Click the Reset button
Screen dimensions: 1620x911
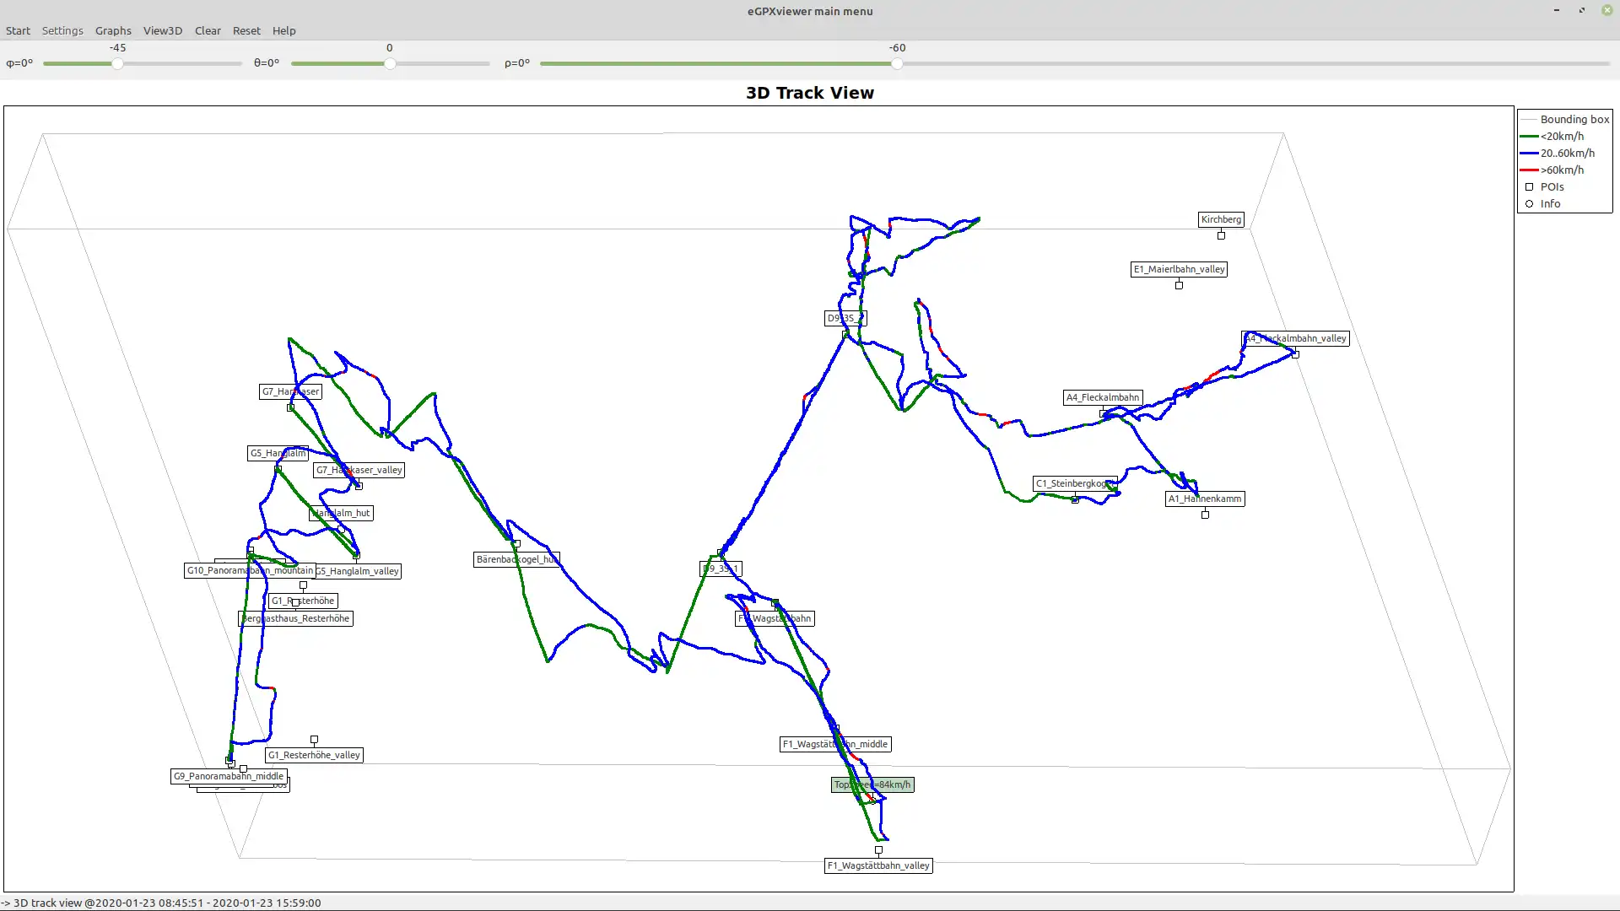(246, 30)
